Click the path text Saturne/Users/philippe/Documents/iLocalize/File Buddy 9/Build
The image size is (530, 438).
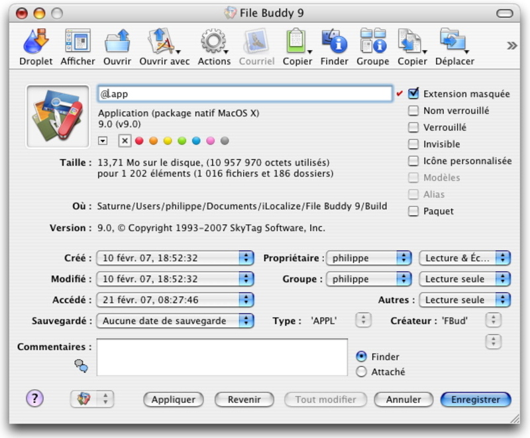tap(242, 206)
